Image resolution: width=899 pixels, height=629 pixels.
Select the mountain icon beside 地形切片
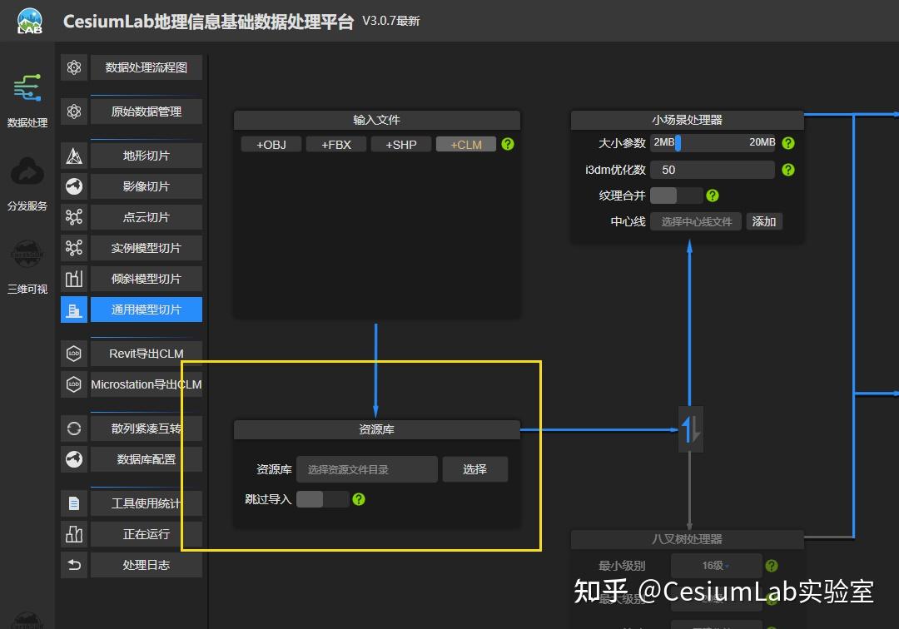click(73, 155)
